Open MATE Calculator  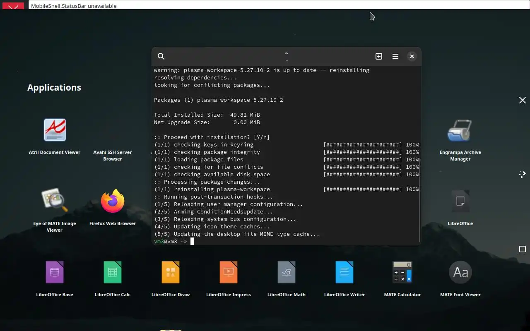point(402,278)
